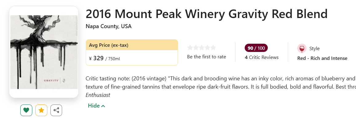Click the Napa County, USA region link
356x121 pixels.
coord(109,26)
